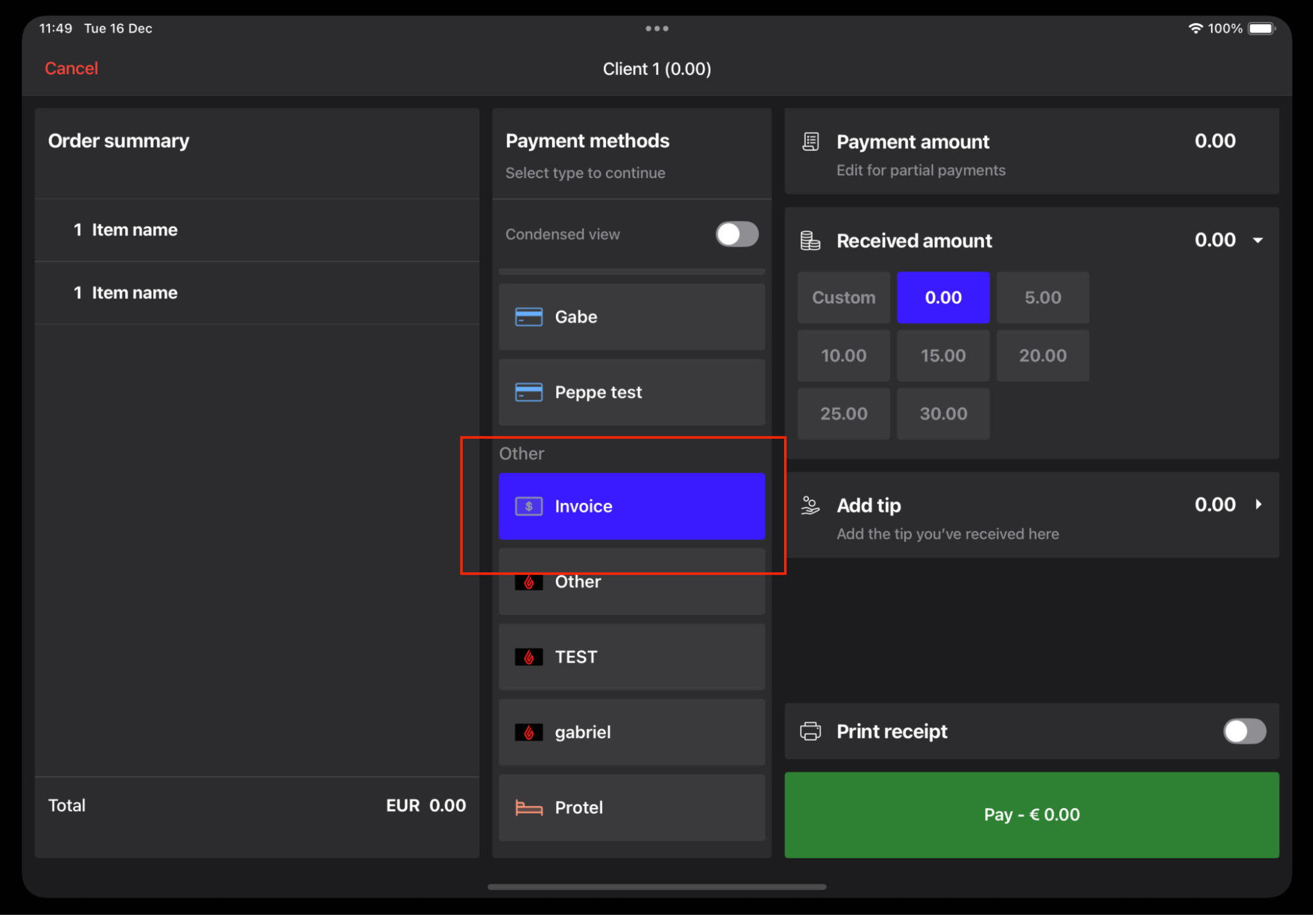Click the bed icon beside Protel
This screenshot has width=1313, height=915.
coord(528,807)
